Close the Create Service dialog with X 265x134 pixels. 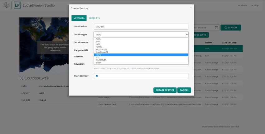[191, 8]
